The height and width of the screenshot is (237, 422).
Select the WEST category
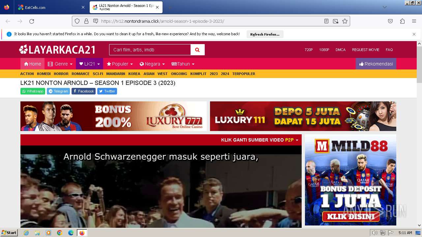point(163,74)
